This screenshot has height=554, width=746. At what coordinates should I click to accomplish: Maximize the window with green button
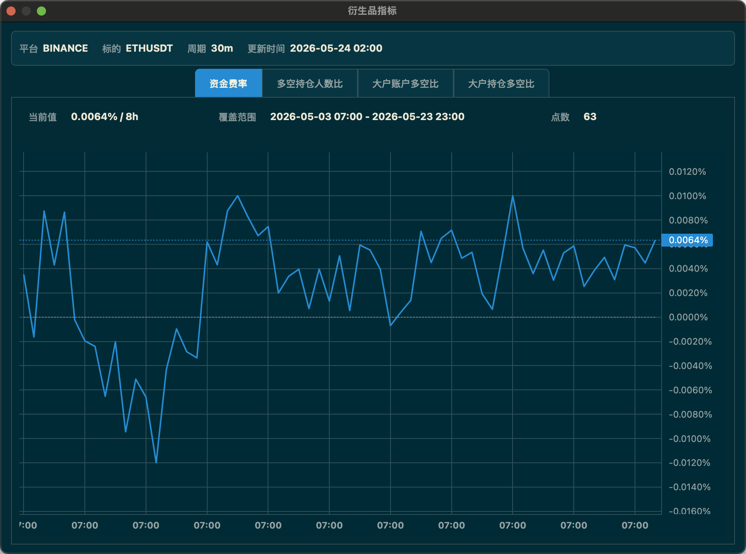41,11
